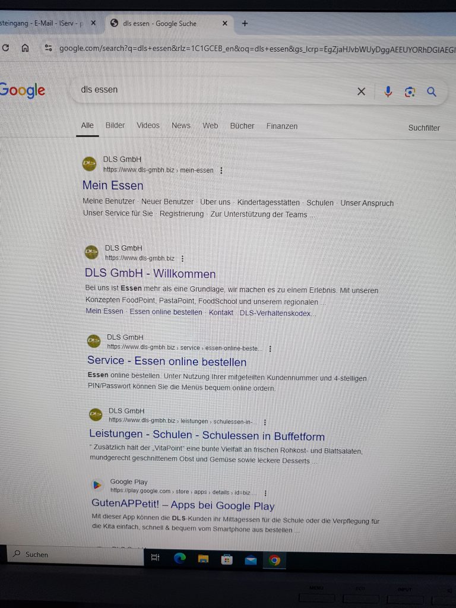This screenshot has height=608, width=456.
Task: Open three-dot menu for GutenAPPetit result
Action: 265,493
